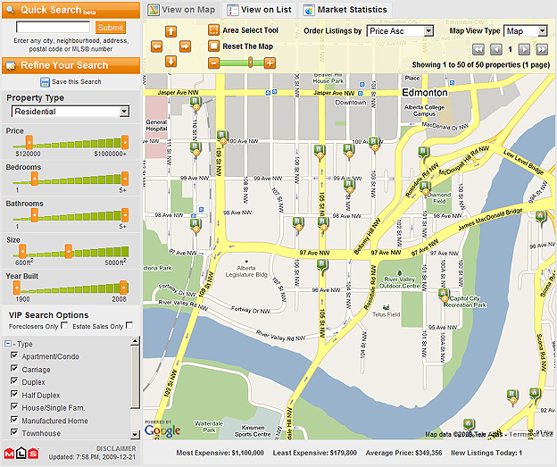Focus the Quick Search text field
557x467 pixels.
pos(54,27)
